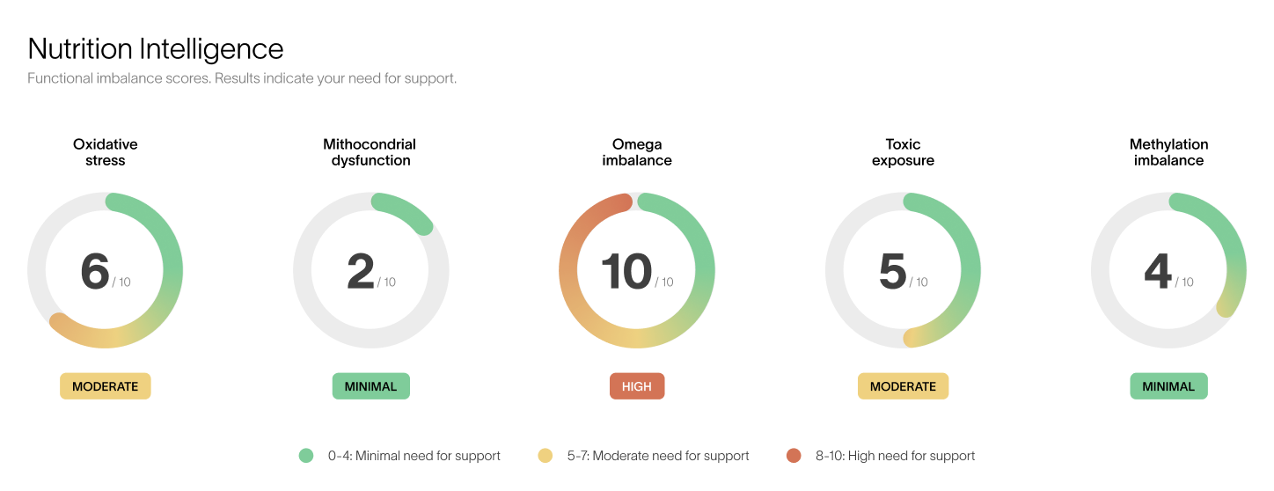The height and width of the screenshot is (491, 1274).
Task: Click the Methylation imbalance MINIMAL badge
Action: pyautogui.click(x=1168, y=386)
